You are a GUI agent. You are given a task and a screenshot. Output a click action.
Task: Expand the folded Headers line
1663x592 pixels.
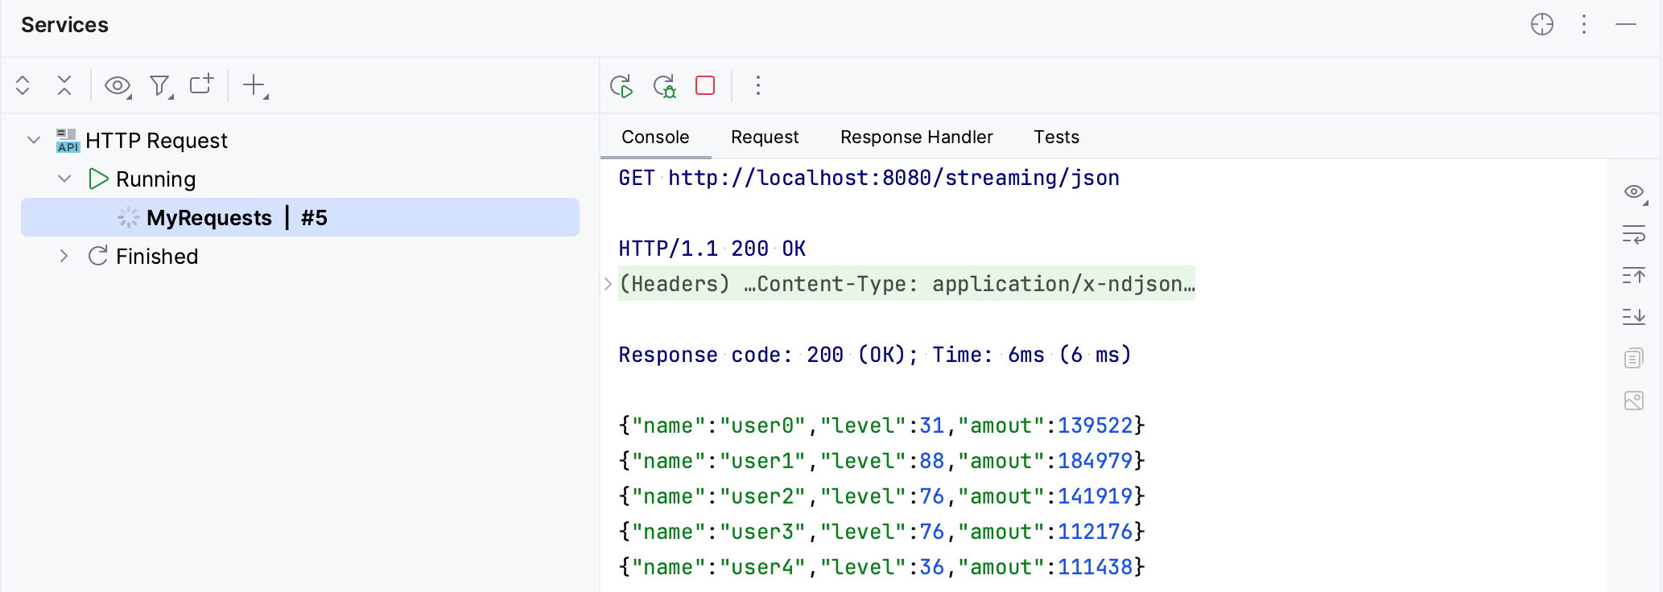point(609,284)
